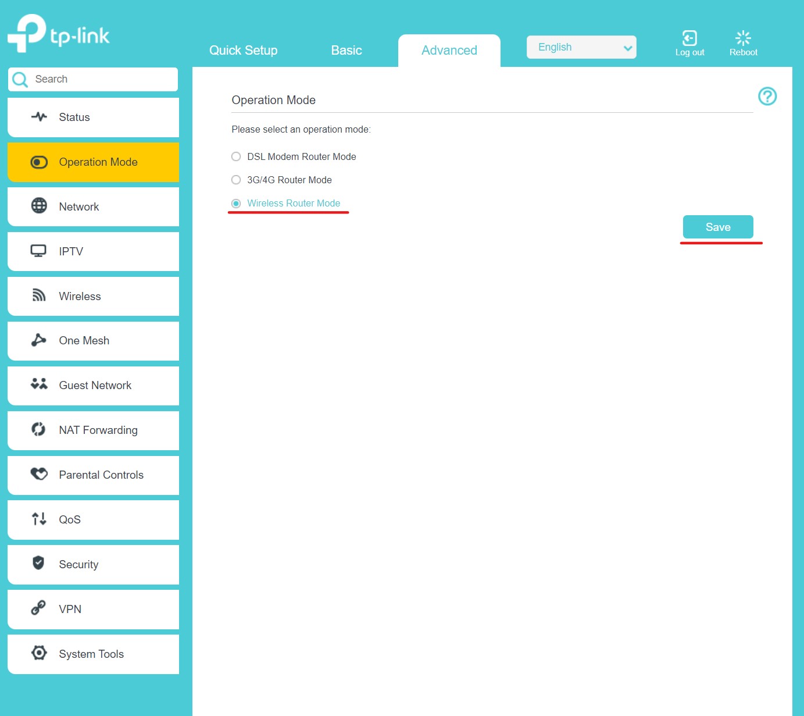Click the Security shield icon

39,563
